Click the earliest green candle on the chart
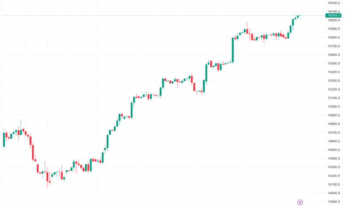 (x=4, y=139)
